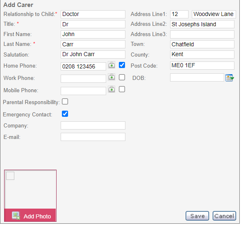This screenshot has height=225, width=241.
Task: Uncheck the Emergency Contact checkbox
Action: click(x=65, y=114)
